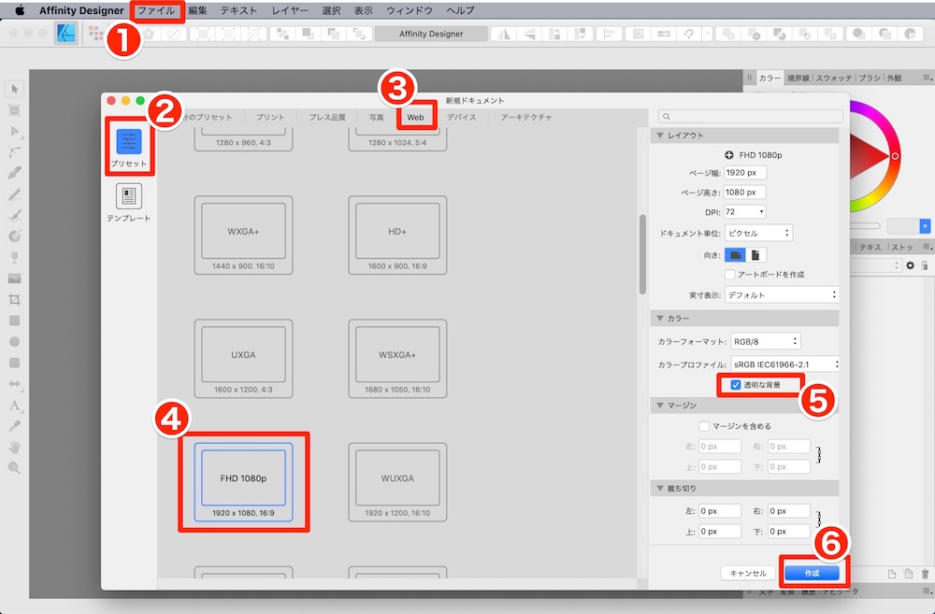The width and height of the screenshot is (935, 614).
Task: Select the Transparency tool glass icon
Action: (14, 257)
